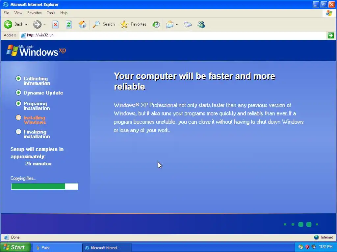
Task: Click the Forward arrow button
Action: [37, 24]
